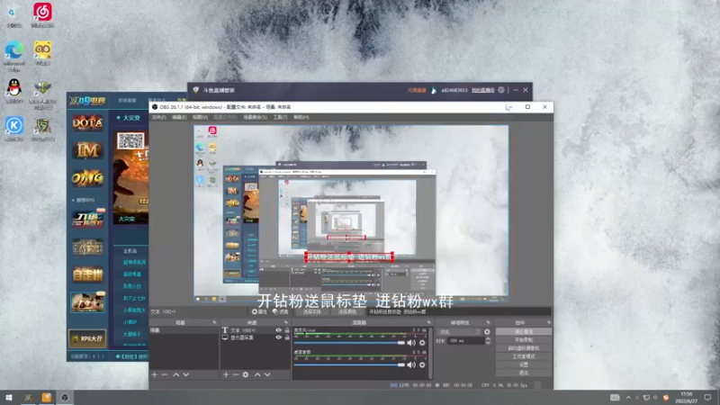The image size is (720, 405).
Task: Toggle lock on the text source
Action: click(x=287, y=330)
